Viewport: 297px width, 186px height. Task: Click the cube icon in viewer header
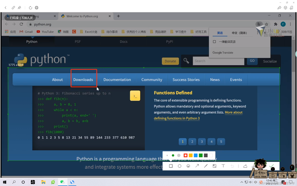click(285, 7)
